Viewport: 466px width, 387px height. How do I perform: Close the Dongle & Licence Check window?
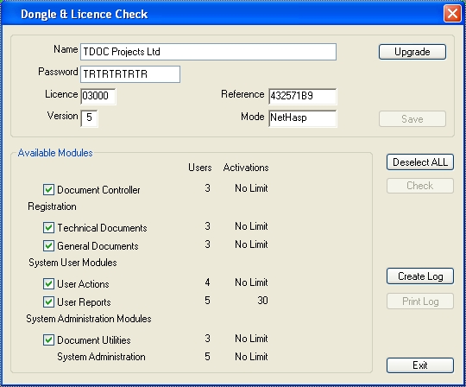(452, 13)
